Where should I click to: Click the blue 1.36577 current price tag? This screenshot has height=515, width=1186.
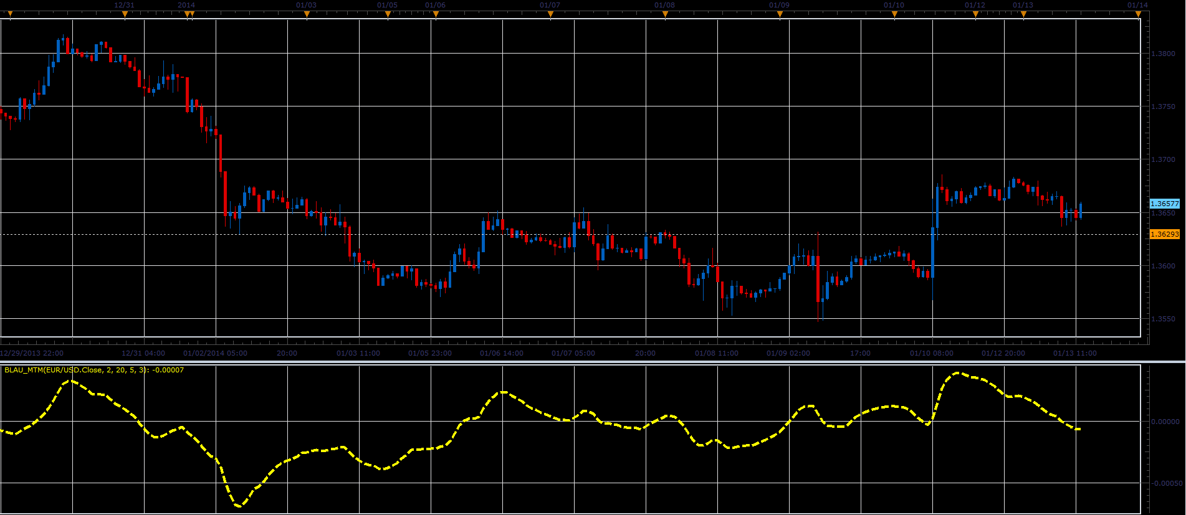click(1165, 204)
